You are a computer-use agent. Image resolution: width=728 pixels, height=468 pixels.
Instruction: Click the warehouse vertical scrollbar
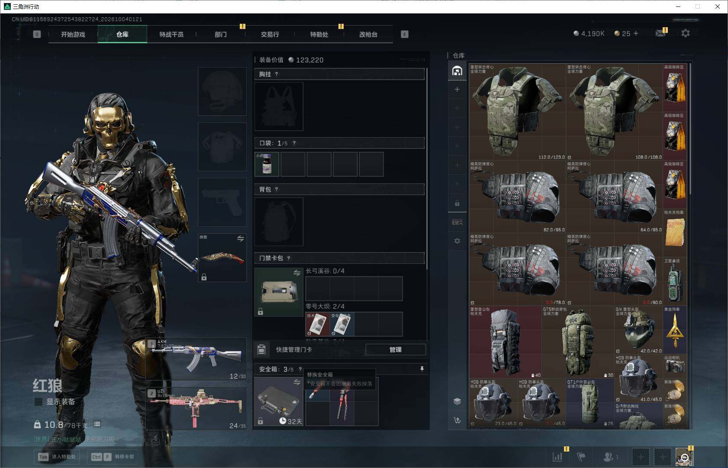point(690,130)
